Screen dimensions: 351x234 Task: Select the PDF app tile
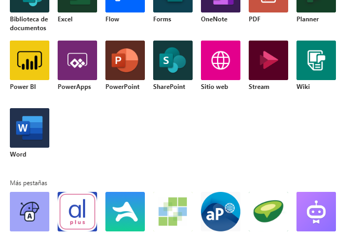268,6
